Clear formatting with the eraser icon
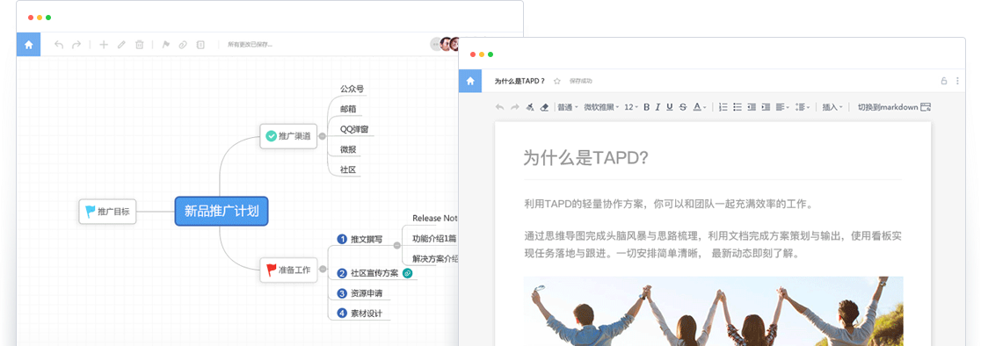This screenshot has width=981, height=346. [543, 107]
